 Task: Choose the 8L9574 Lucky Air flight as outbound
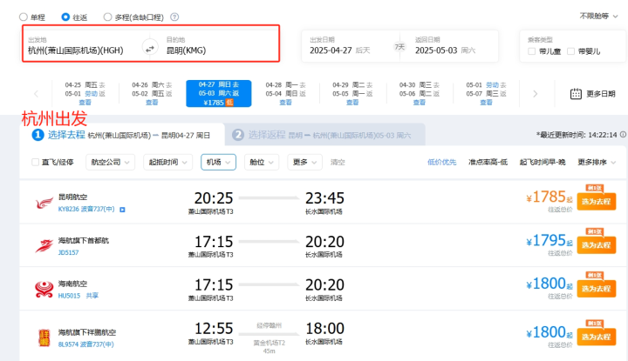(x=596, y=337)
